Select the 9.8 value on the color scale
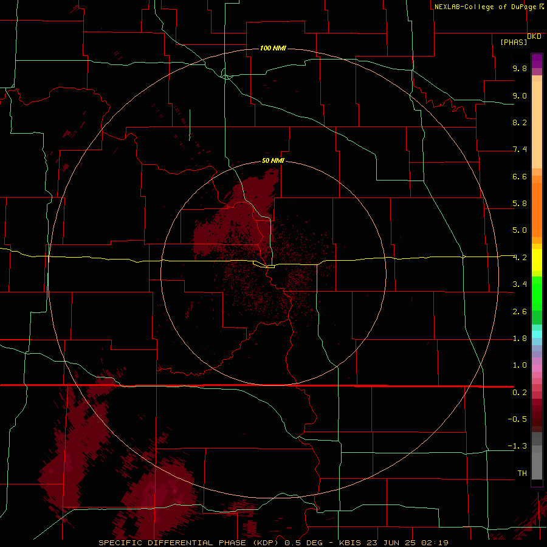 pos(520,68)
